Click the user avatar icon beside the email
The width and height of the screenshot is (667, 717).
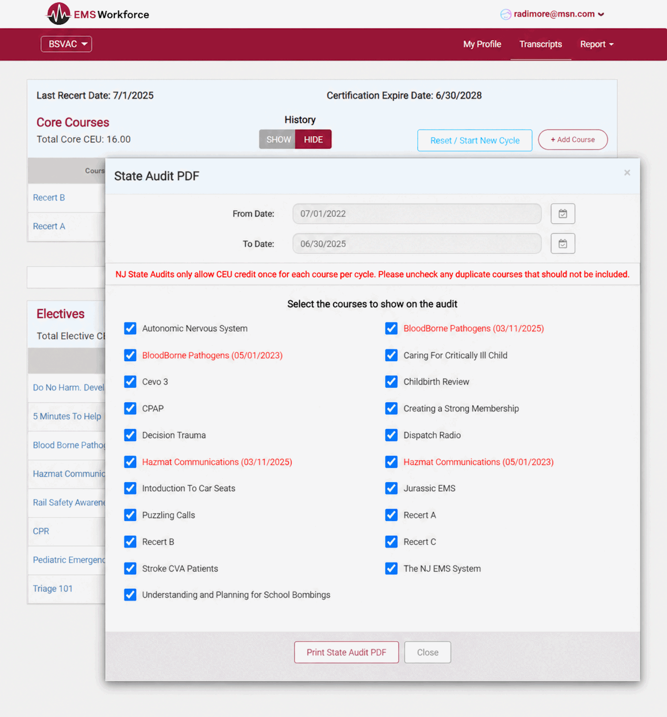(x=505, y=14)
